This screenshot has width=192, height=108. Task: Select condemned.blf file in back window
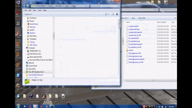click(x=133, y=26)
